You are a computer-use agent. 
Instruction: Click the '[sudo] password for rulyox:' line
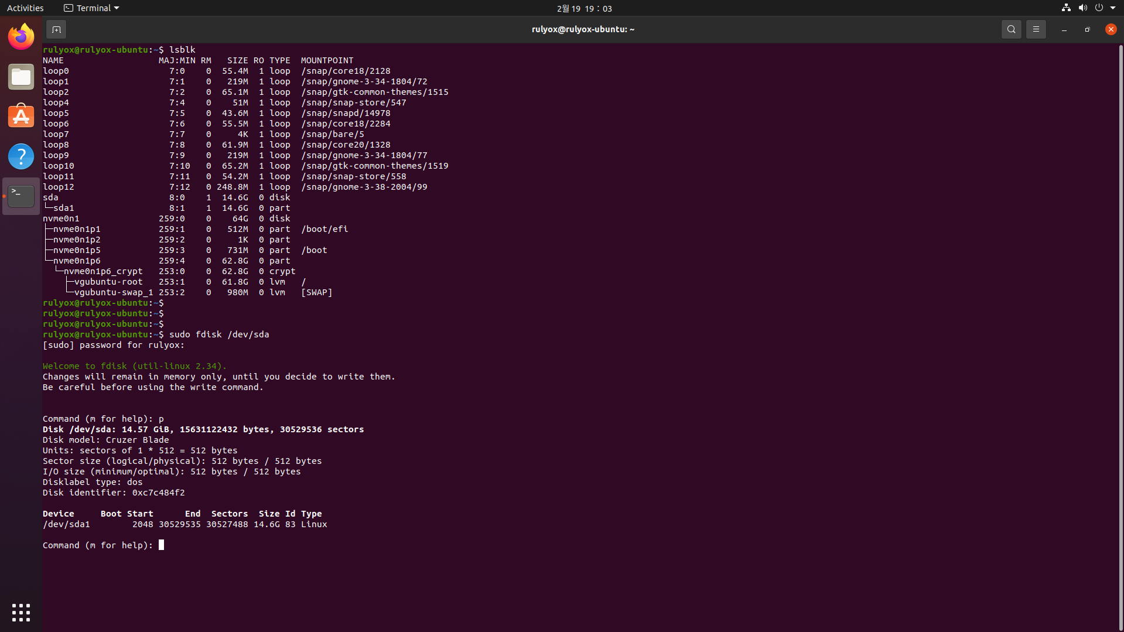(x=114, y=345)
